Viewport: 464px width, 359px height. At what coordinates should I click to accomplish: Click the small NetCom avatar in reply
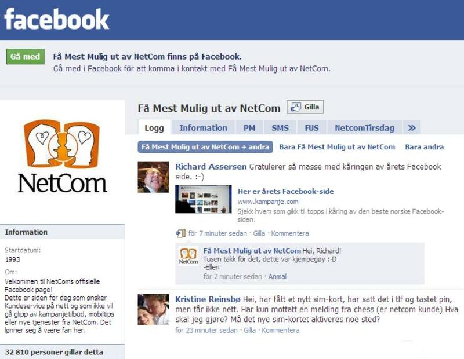188,256
